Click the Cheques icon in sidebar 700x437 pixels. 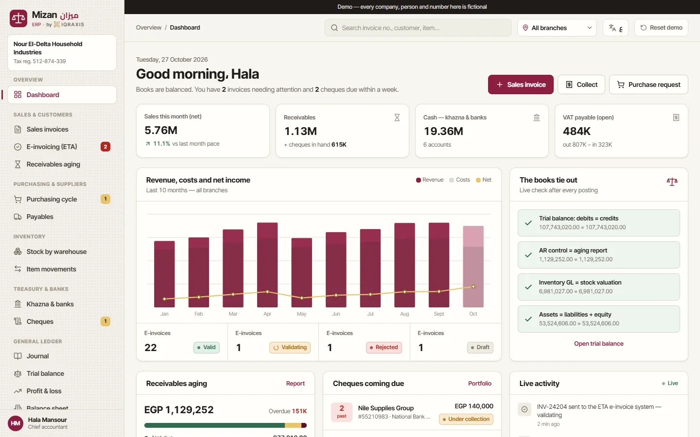(18, 321)
